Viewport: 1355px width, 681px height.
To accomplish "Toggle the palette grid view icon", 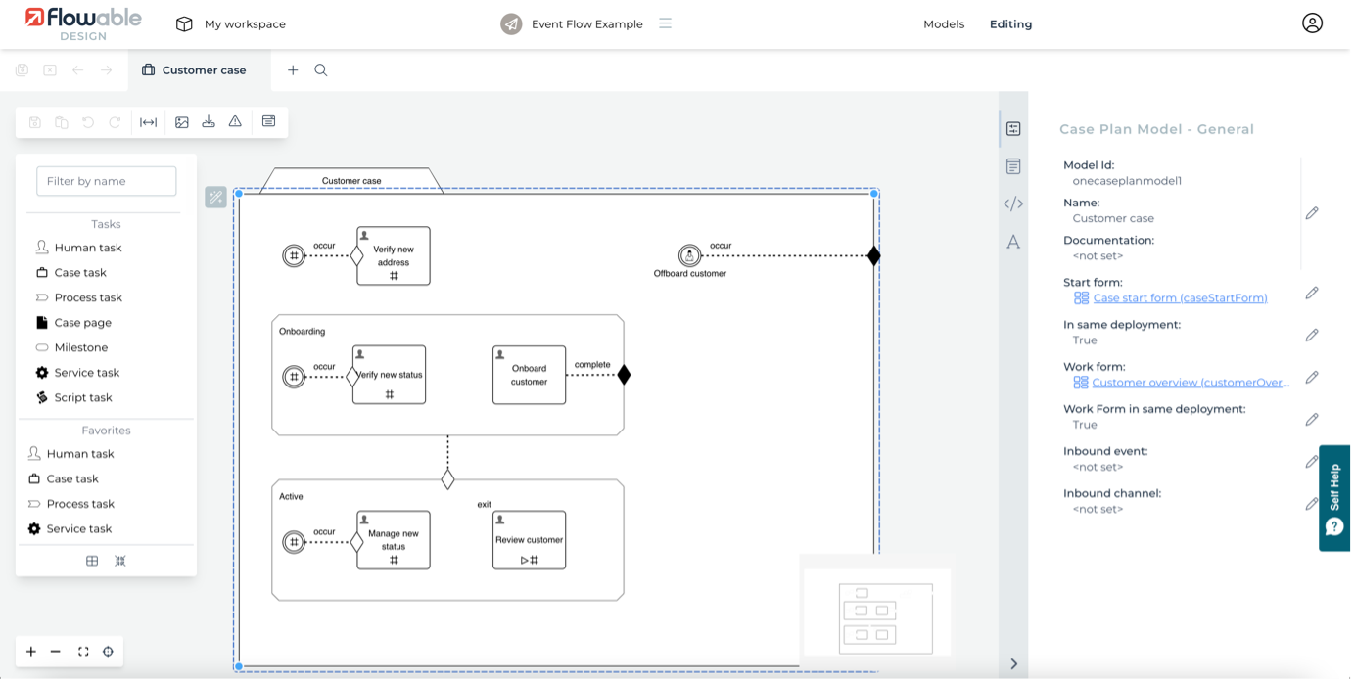I will tap(92, 561).
